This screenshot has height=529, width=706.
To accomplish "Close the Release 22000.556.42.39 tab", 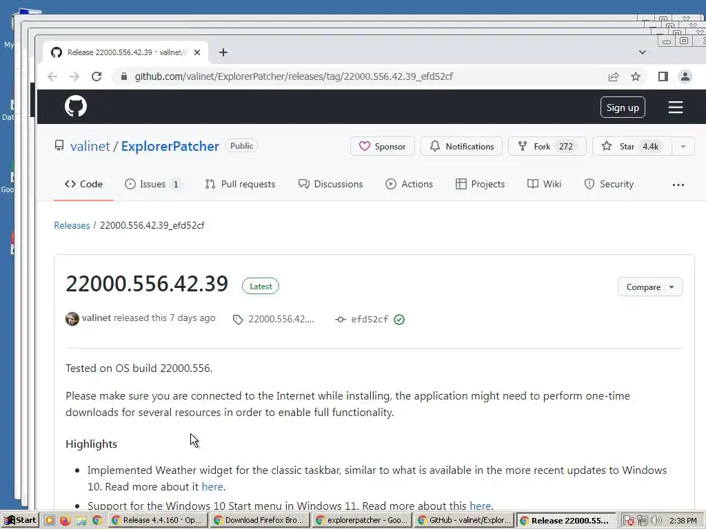I will 196,52.
